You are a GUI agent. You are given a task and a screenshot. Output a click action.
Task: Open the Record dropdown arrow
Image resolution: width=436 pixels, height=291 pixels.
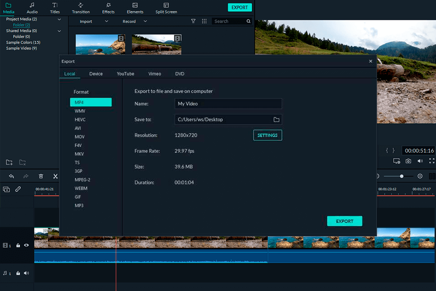[x=145, y=21]
